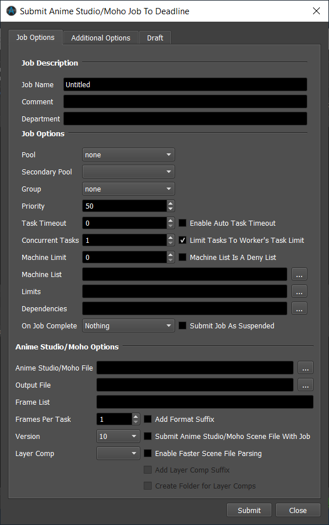The image size is (329, 525).
Task: Click the Anime Studio/Moho File field
Action: [x=195, y=368]
